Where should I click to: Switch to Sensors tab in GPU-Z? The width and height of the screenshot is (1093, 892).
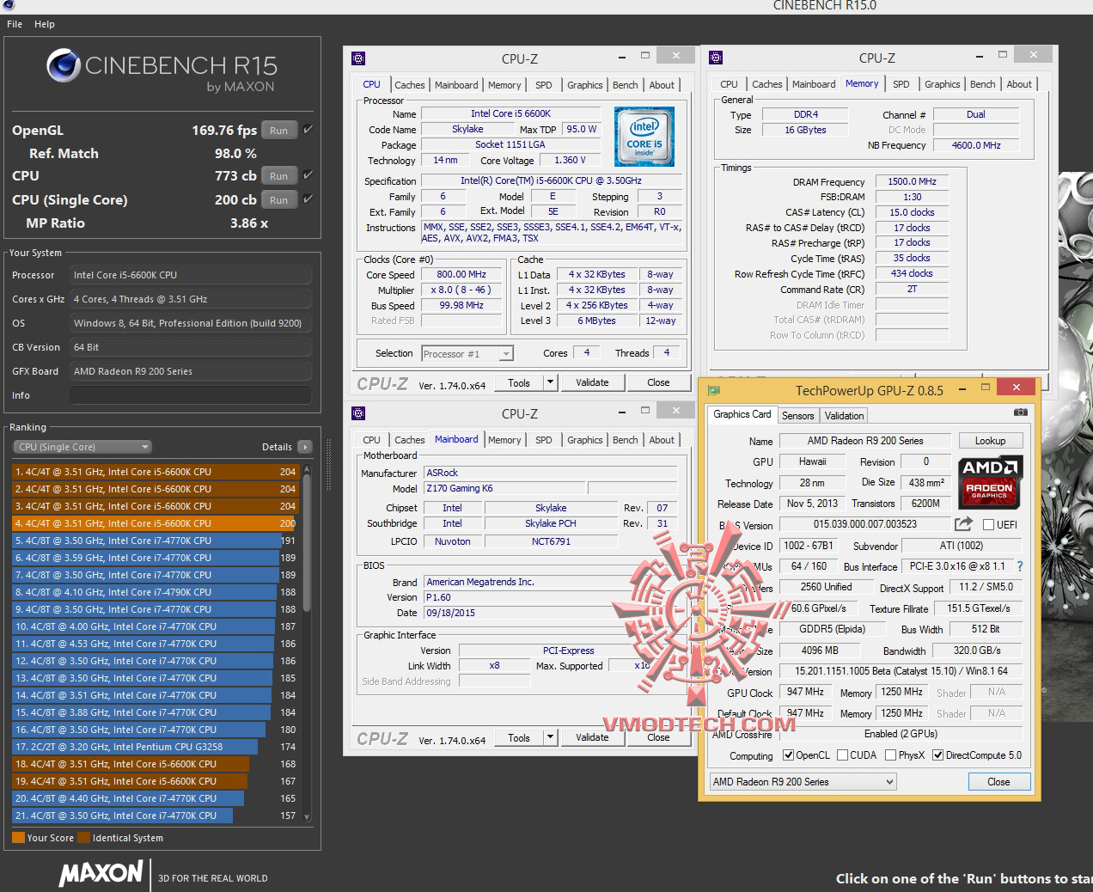(797, 416)
